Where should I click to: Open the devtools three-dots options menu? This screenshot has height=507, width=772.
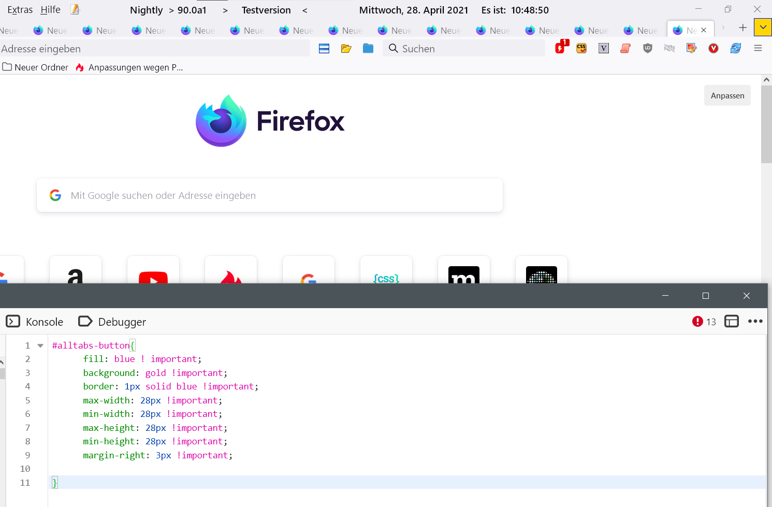[755, 322]
